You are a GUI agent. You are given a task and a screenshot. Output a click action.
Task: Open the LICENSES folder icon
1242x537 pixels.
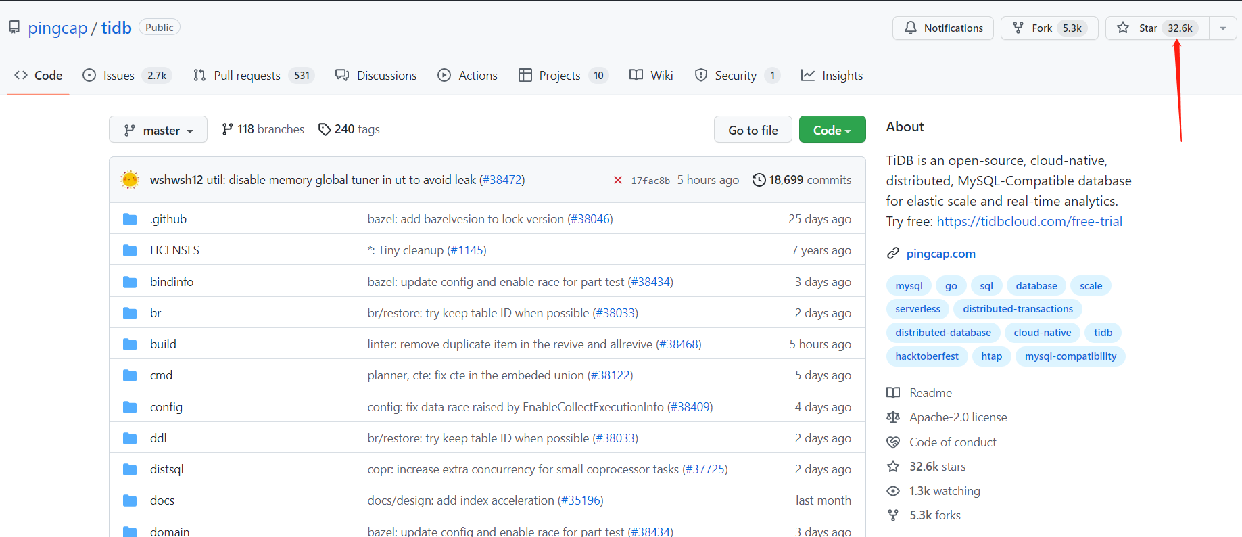pos(130,250)
